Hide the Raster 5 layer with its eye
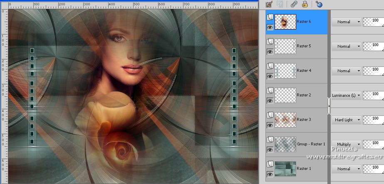 [x=270, y=52]
